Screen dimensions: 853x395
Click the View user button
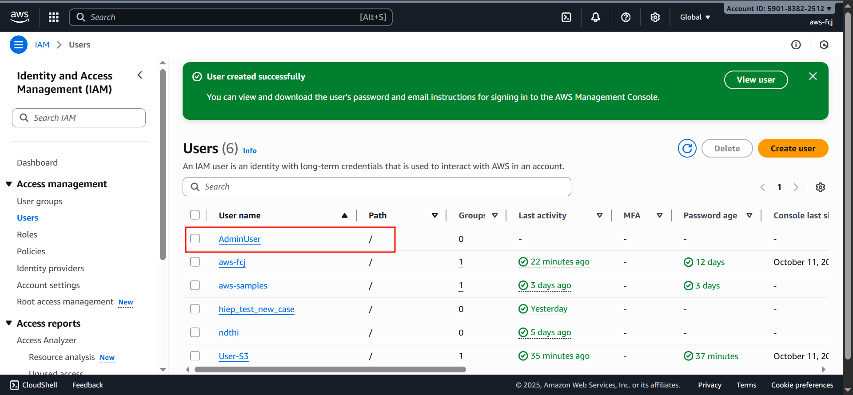pos(756,80)
